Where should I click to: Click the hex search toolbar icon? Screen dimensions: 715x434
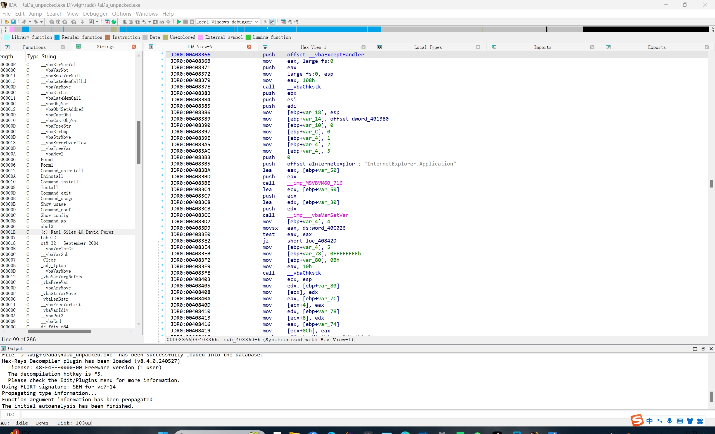click(52, 22)
